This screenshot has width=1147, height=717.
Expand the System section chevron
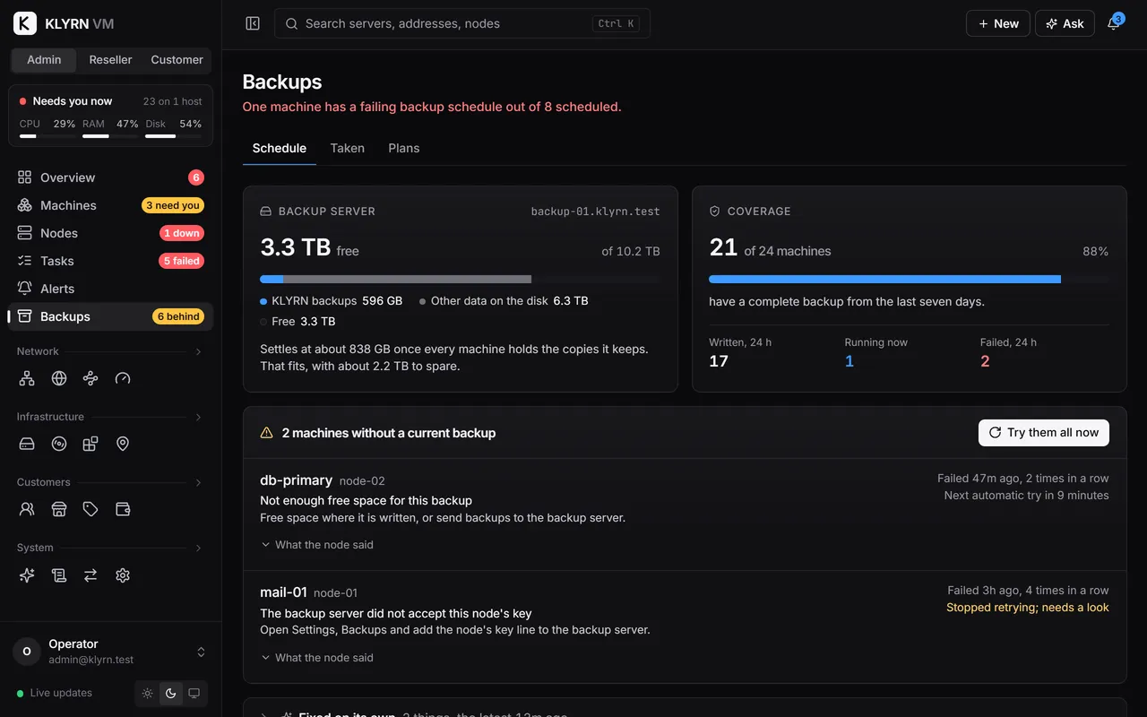tap(199, 548)
